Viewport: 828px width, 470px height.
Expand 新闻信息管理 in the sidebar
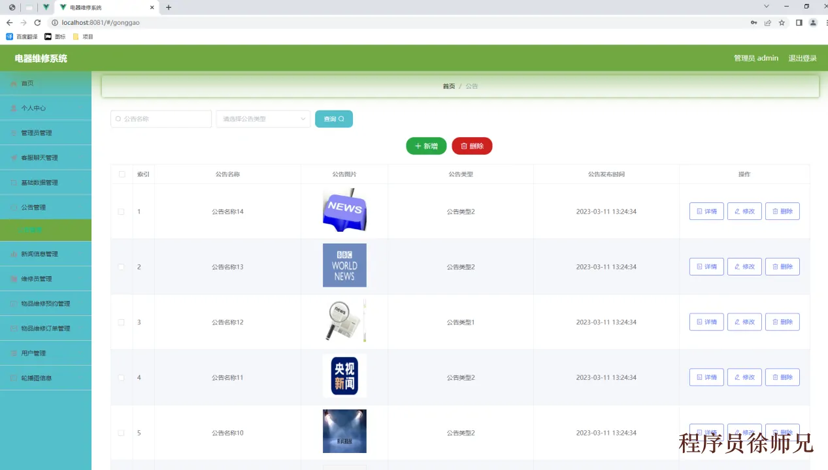coord(46,254)
